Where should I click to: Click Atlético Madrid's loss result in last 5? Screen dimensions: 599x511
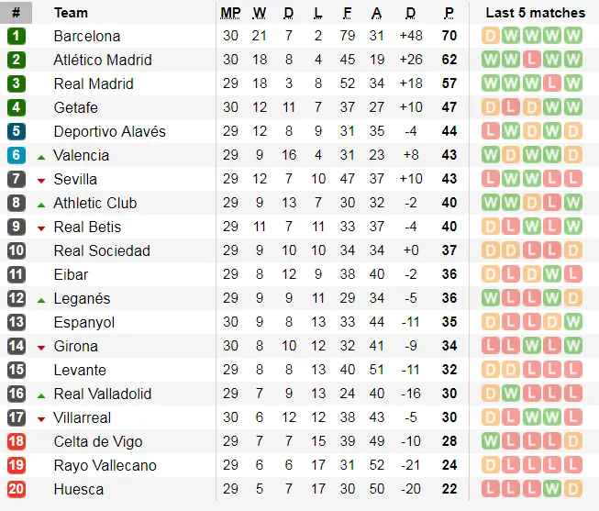point(532,60)
